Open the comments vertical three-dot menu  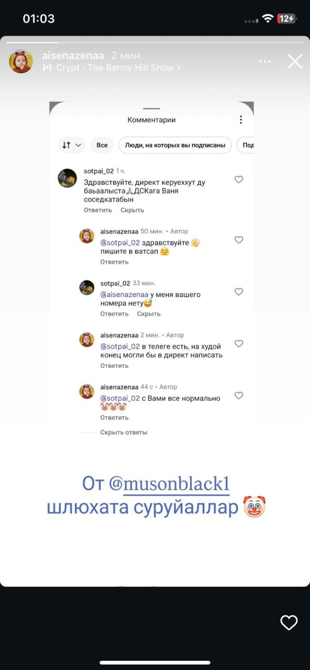click(x=240, y=120)
